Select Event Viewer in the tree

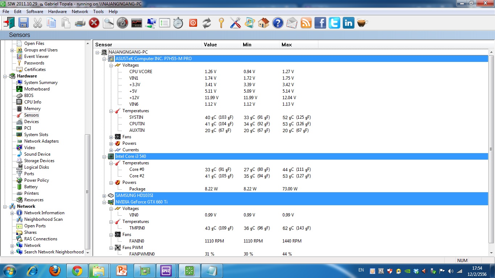(36, 56)
